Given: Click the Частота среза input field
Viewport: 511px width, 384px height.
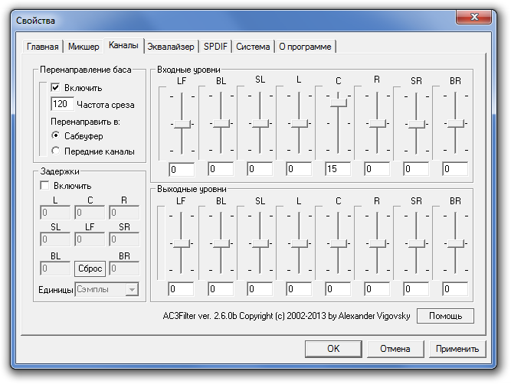Looking at the screenshot, I should click(62, 104).
